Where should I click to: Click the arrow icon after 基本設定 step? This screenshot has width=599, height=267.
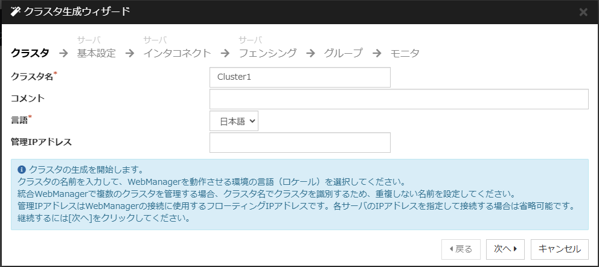[129, 53]
